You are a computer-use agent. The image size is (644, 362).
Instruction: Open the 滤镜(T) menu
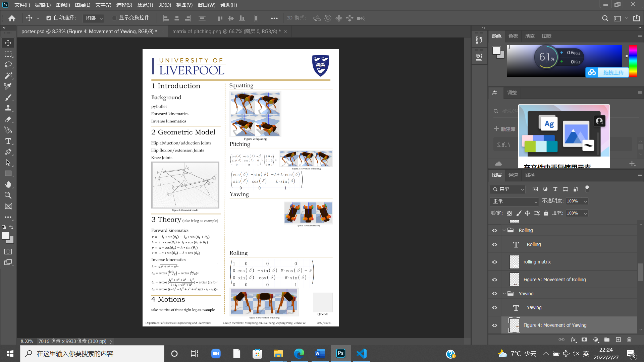point(145,5)
